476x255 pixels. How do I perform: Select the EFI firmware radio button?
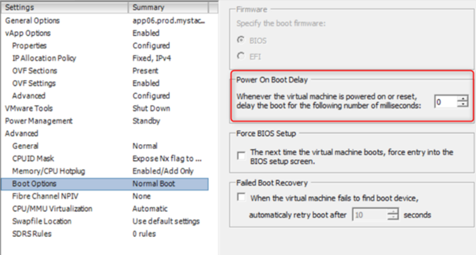[x=241, y=56]
